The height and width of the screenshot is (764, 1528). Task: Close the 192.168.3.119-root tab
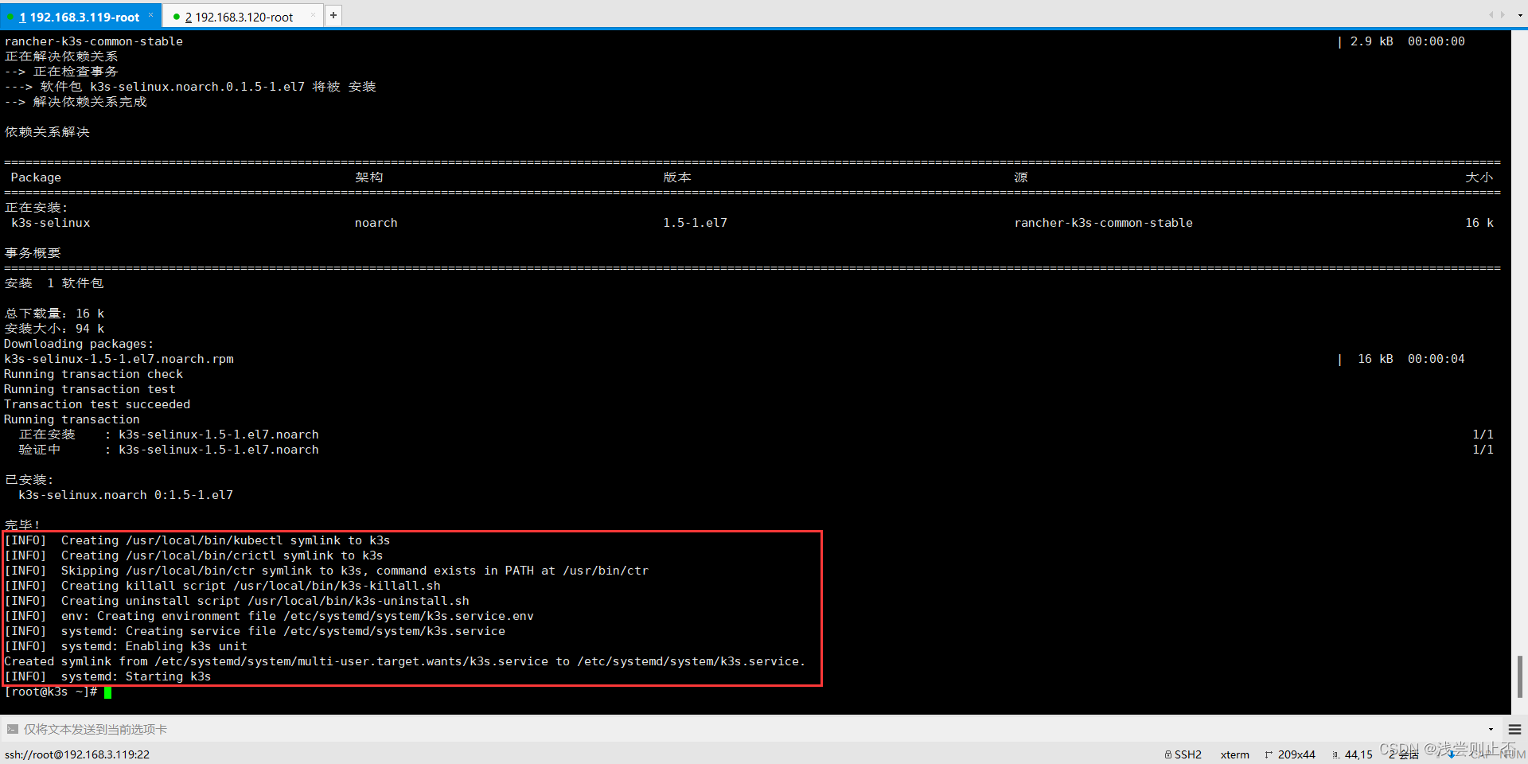[150, 14]
